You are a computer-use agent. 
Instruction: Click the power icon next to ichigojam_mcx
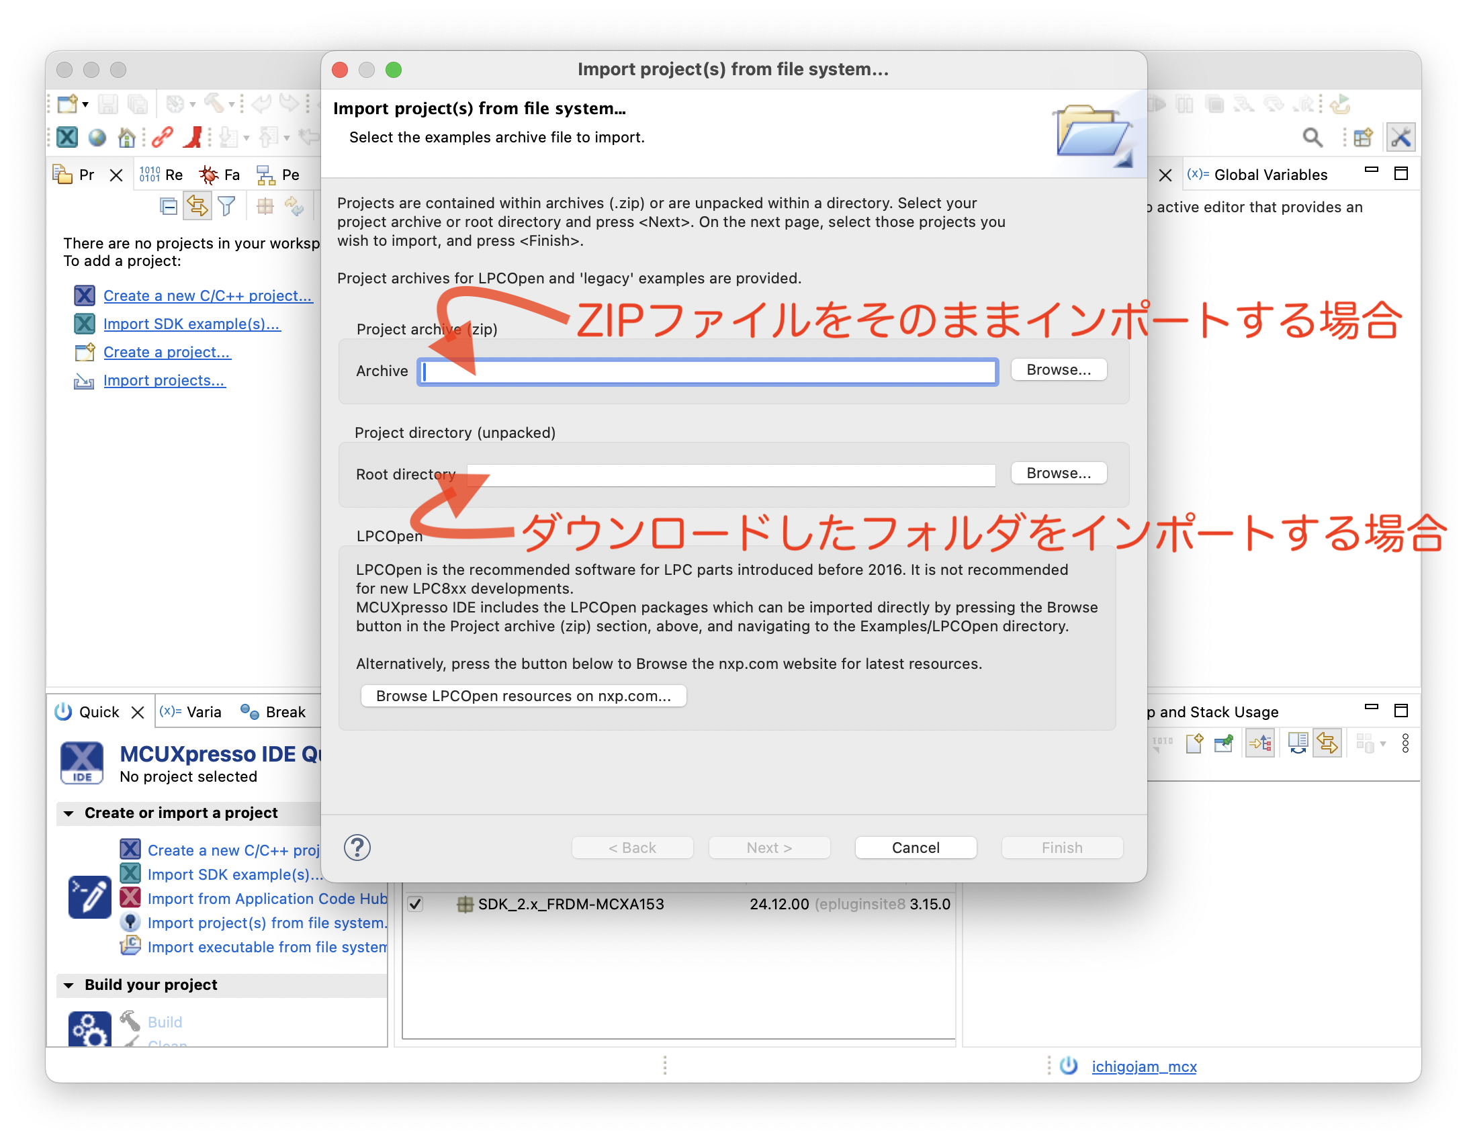[1068, 1066]
